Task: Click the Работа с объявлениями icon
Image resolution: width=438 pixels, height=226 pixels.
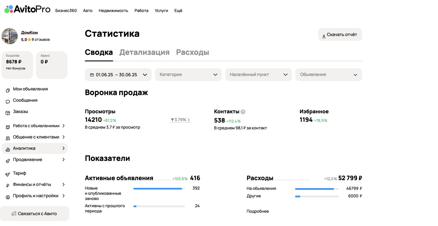Action: point(8,127)
